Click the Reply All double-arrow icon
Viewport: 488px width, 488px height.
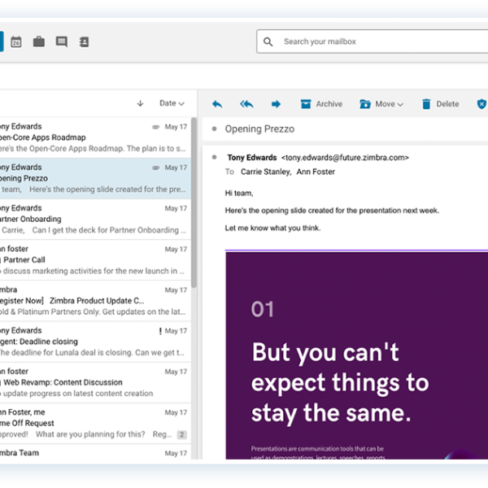pos(246,104)
